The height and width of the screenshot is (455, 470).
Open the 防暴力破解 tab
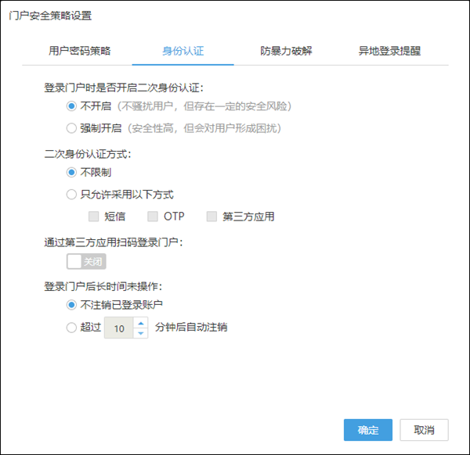[x=286, y=51]
